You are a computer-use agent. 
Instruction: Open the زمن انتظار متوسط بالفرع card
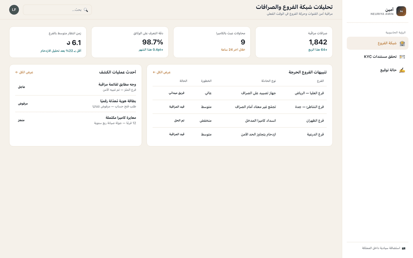[48, 42]
